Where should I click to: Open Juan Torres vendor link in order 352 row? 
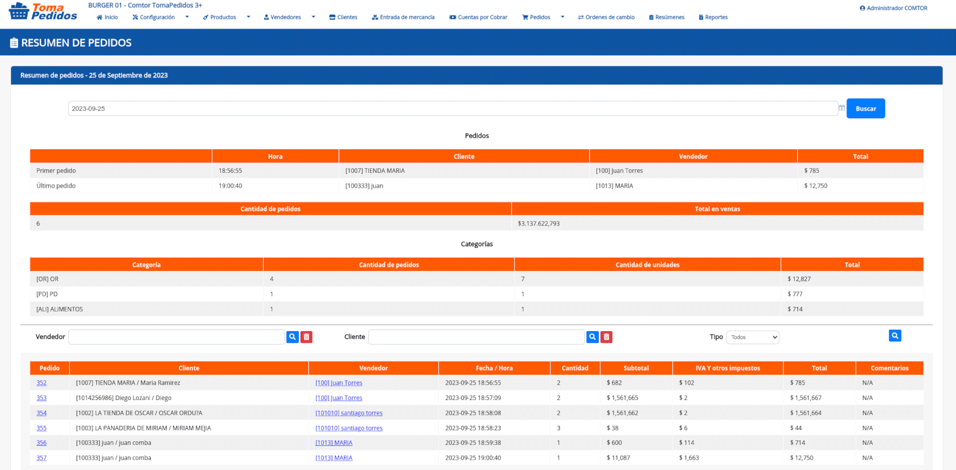[338, 383]
